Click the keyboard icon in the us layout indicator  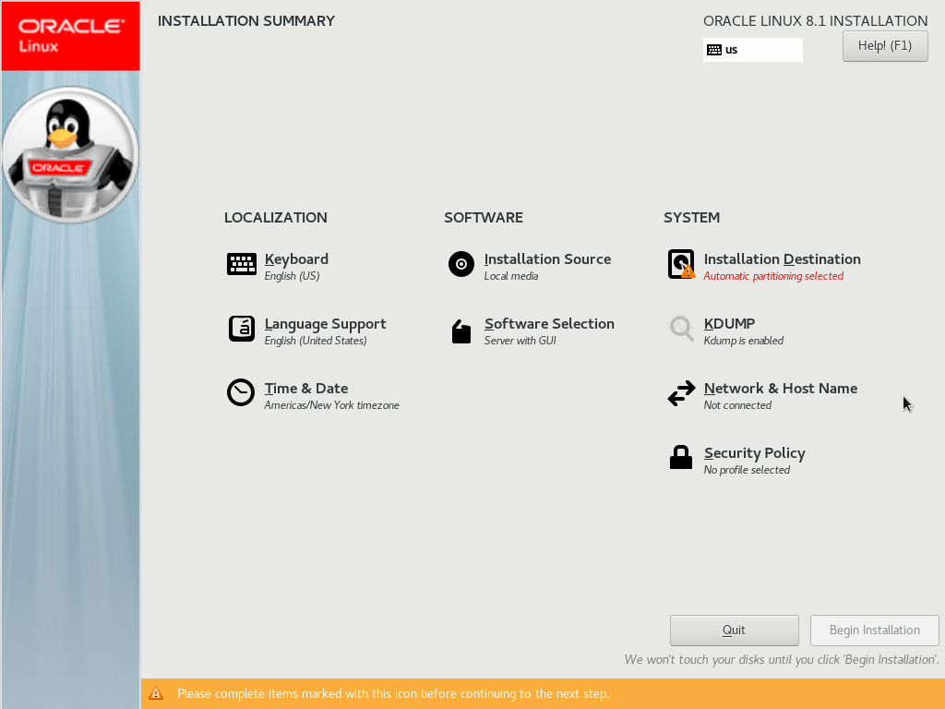[x=714, y=50]
